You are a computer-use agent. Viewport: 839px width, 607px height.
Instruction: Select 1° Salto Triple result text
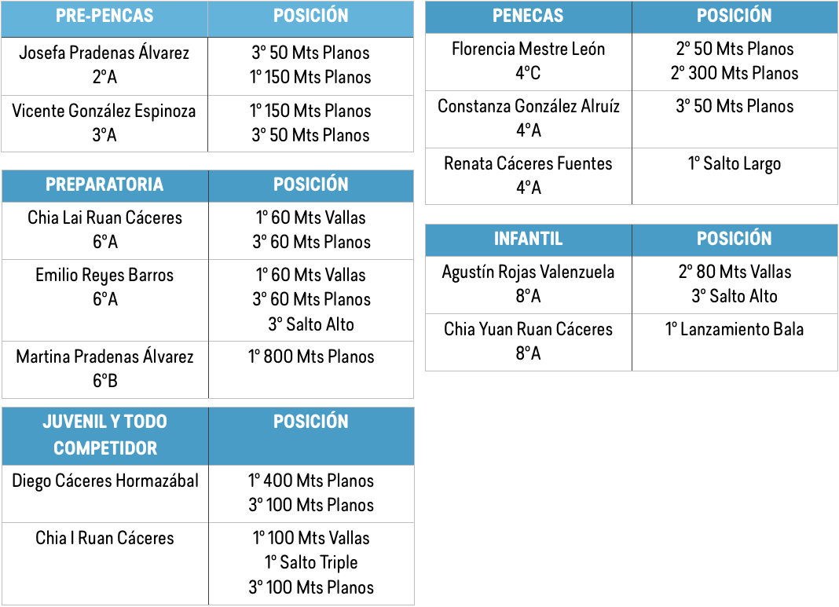(311, 562)
